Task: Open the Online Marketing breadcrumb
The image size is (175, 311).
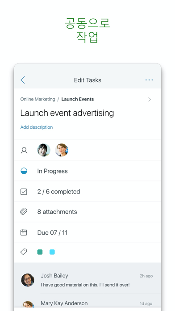Action: 37,99
